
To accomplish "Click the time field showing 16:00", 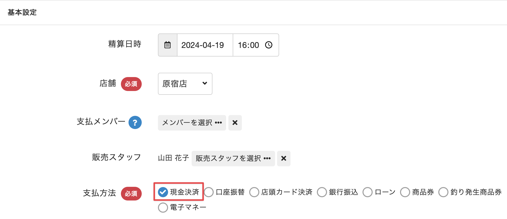I will pyautogui.click(x=248, y=45).
